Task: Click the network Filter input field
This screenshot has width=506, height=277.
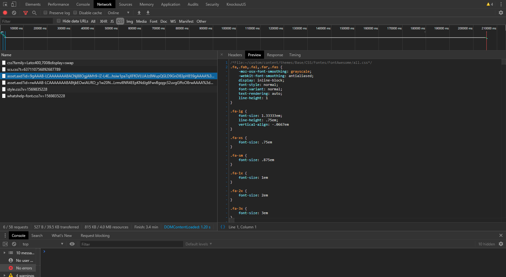Action: [x=27, y=21]
